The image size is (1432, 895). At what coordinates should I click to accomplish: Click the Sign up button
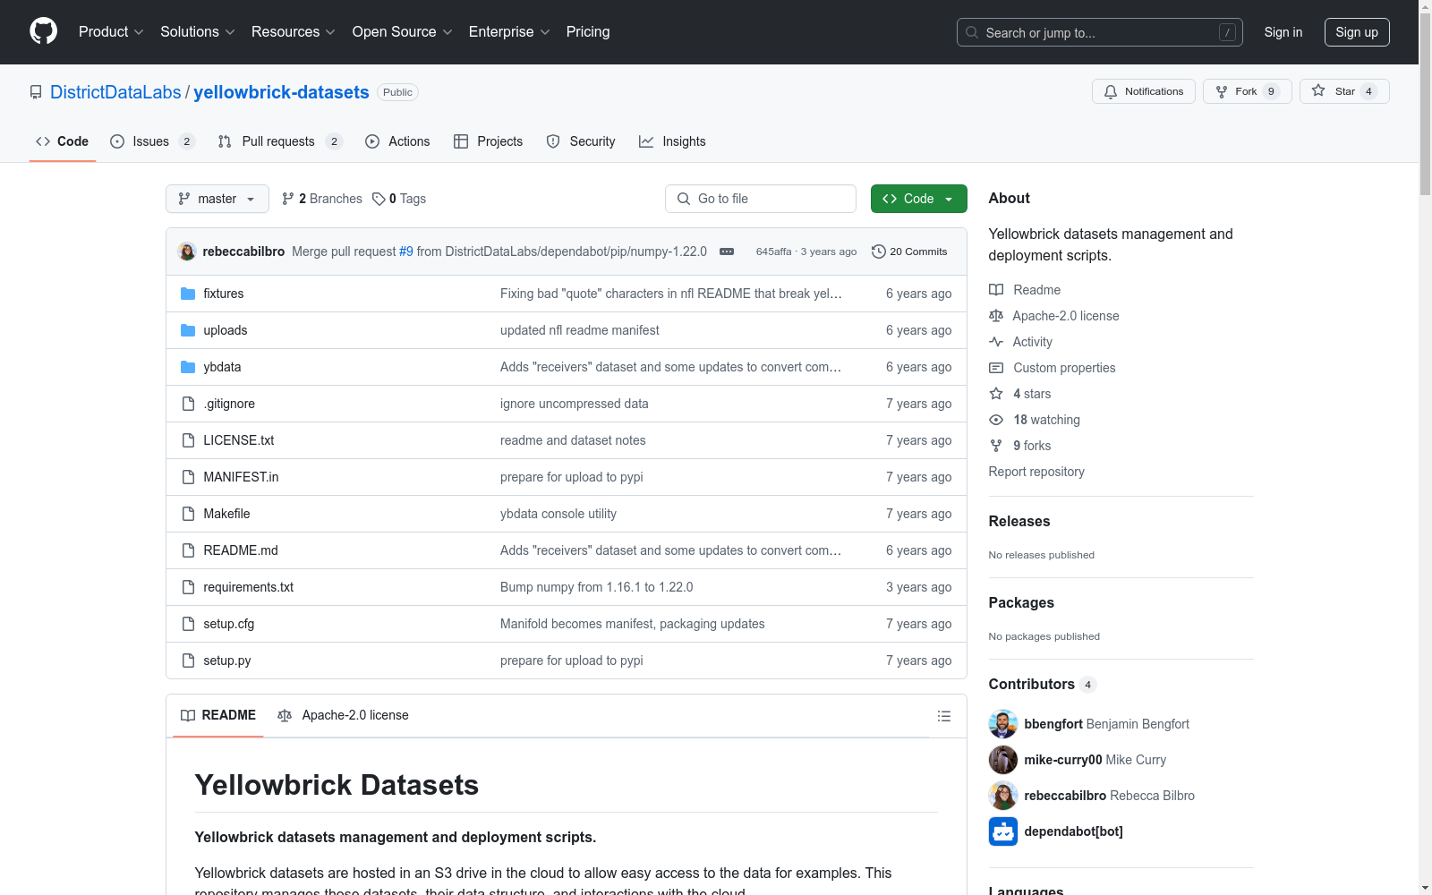click(1357, 32)
